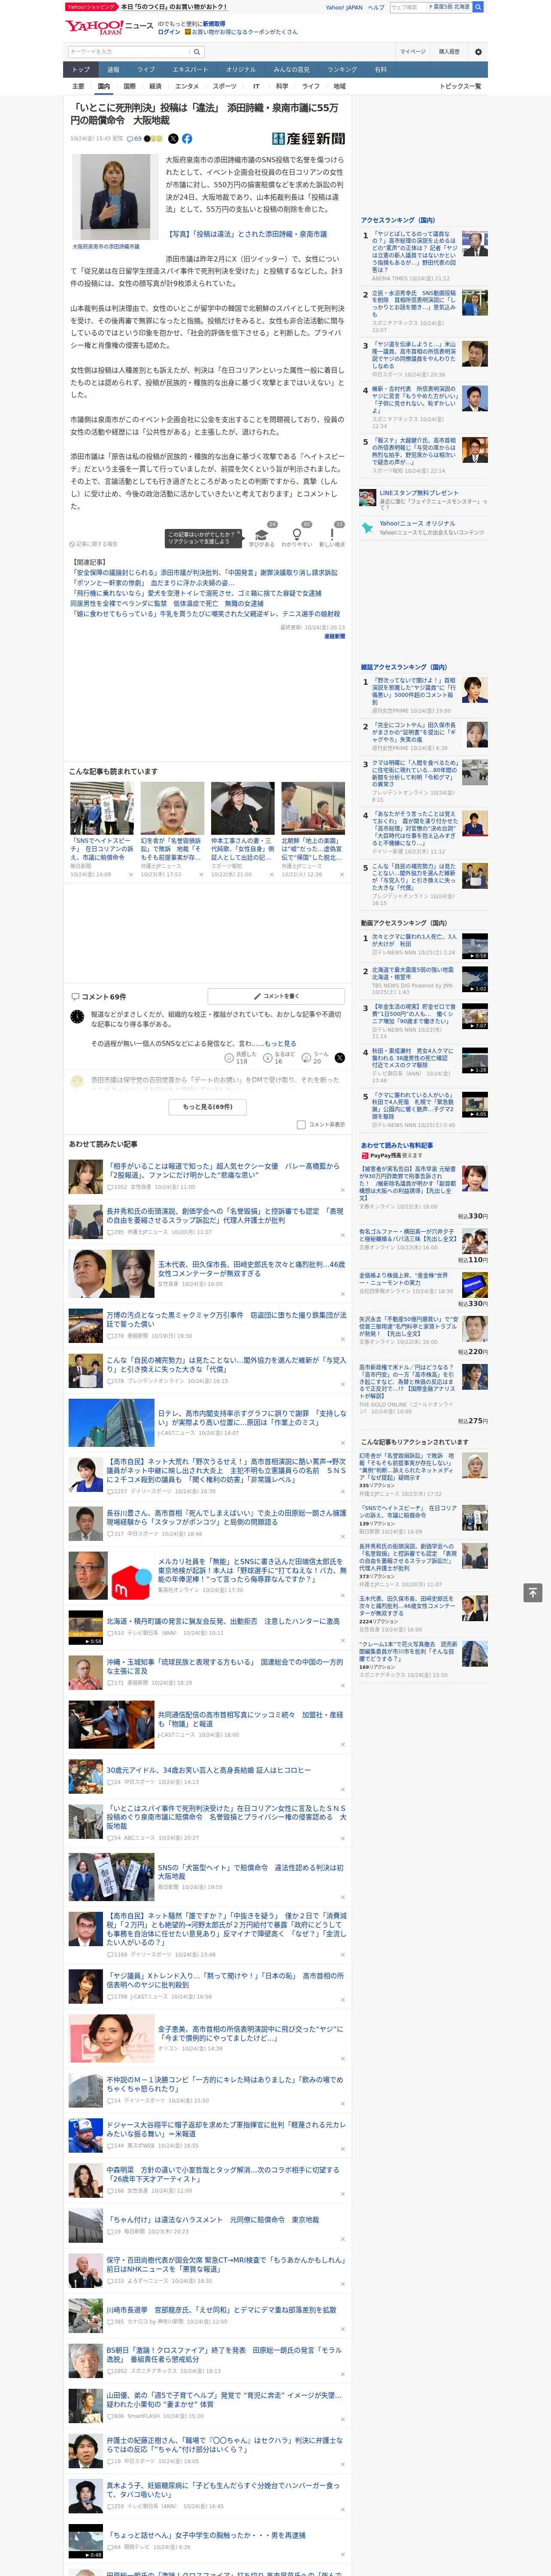Screen dimensions: 551x2576
Task: Click the コメントを書く button
Action: 277,996
